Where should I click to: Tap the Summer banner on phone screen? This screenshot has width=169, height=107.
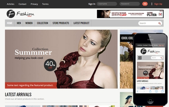click(x=150, y=70)
